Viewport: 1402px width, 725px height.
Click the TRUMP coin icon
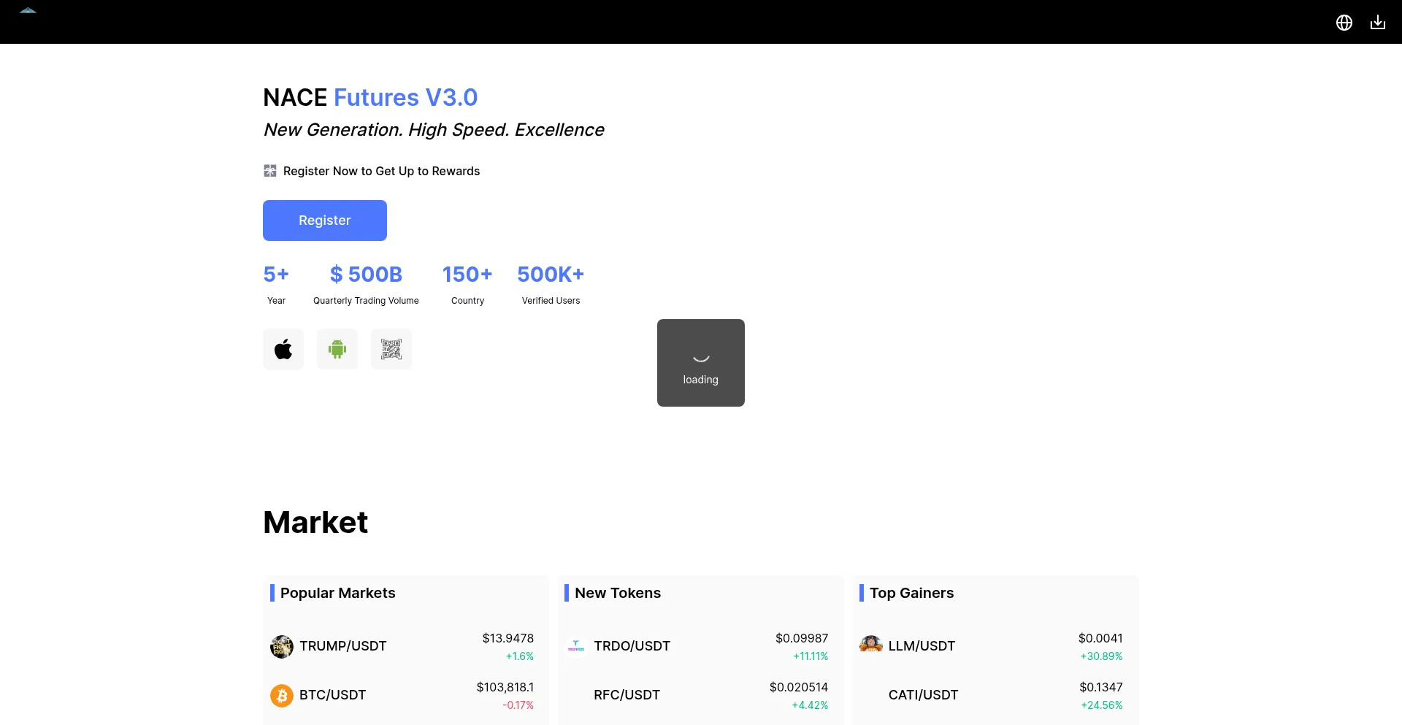pos(282,646)
